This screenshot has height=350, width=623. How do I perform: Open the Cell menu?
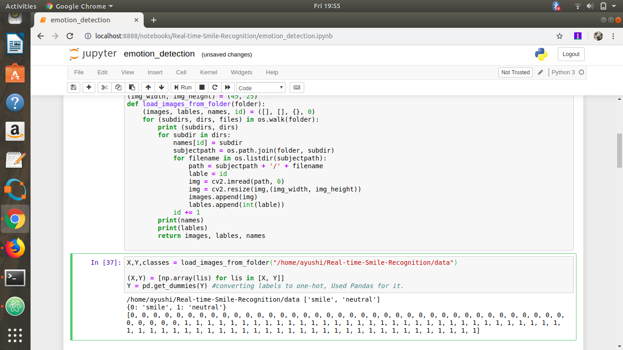(x=181, y=72)
